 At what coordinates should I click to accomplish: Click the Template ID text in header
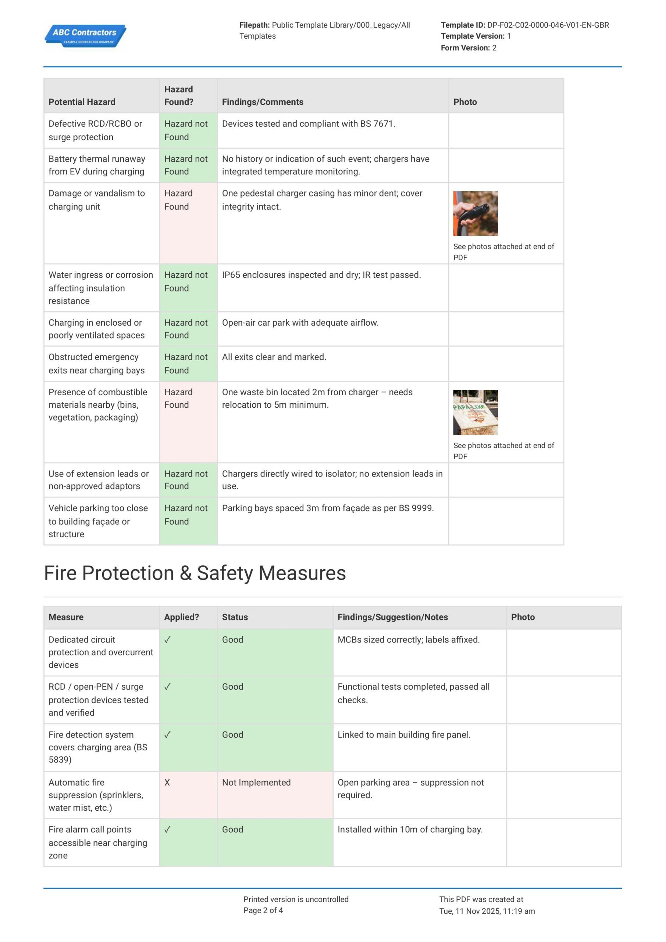point(524,25)
